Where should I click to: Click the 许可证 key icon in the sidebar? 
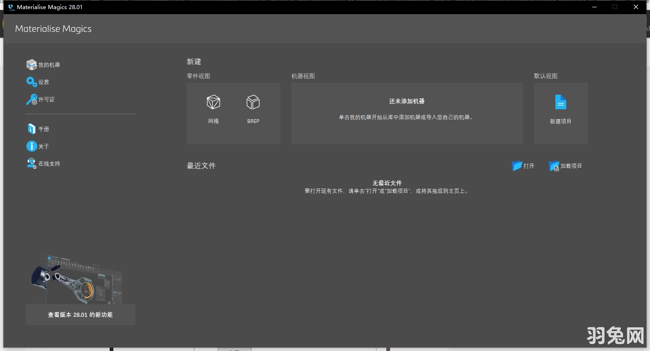31,99
